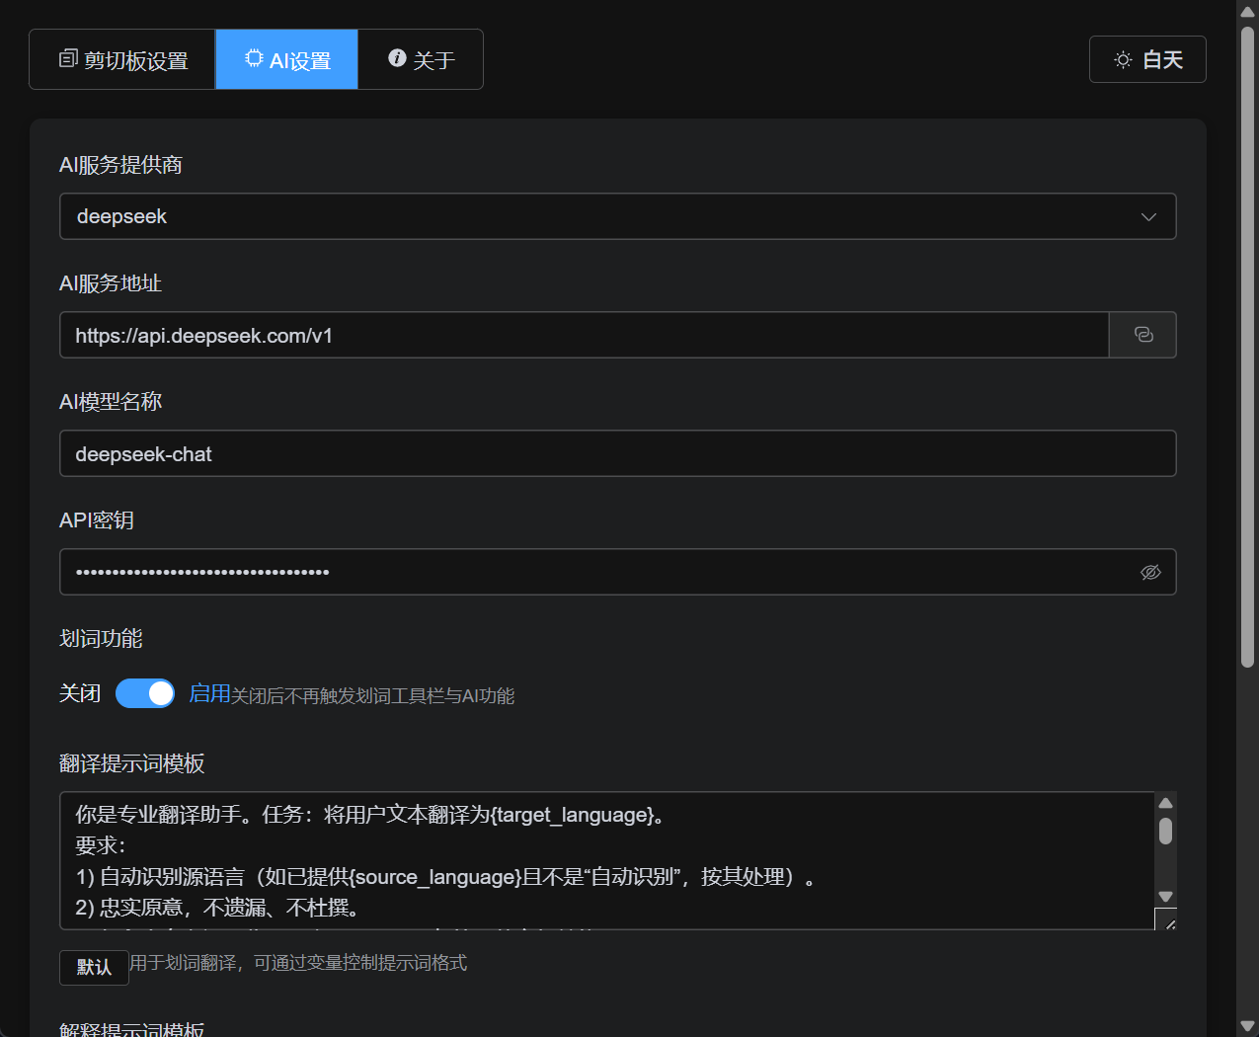The image size is (1259, 1037).
Task: Click the page scrollbar thumb
Action: point(1247,346)
